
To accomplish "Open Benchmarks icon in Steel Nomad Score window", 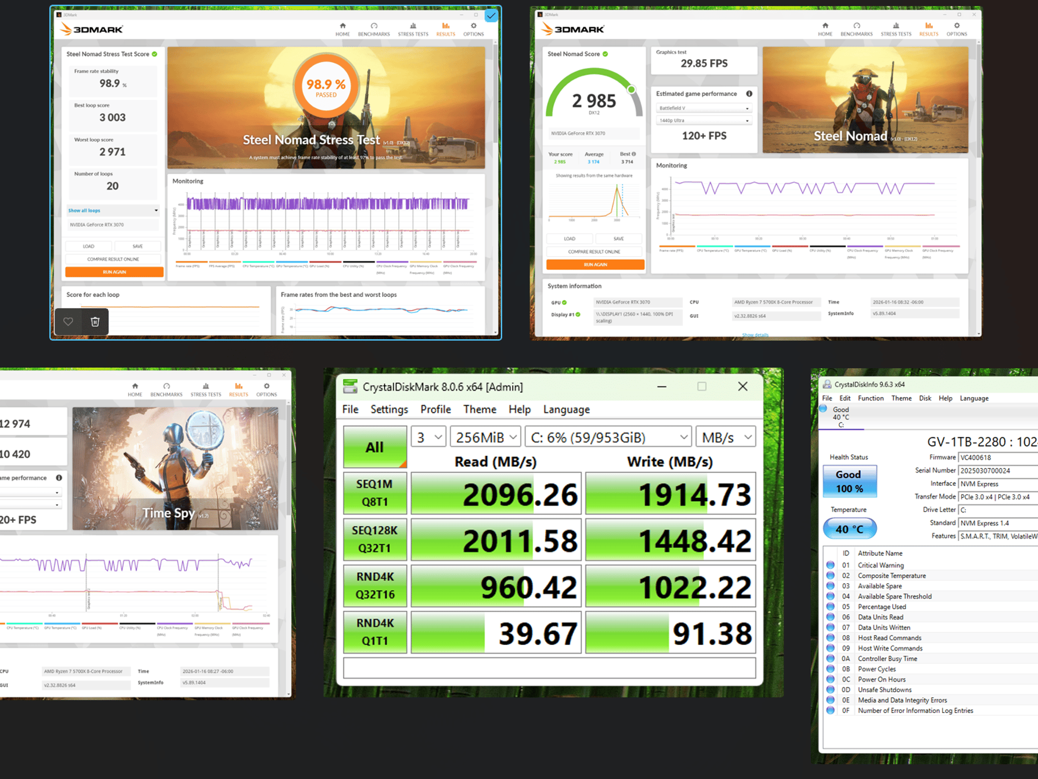I will tap(857, 26).
